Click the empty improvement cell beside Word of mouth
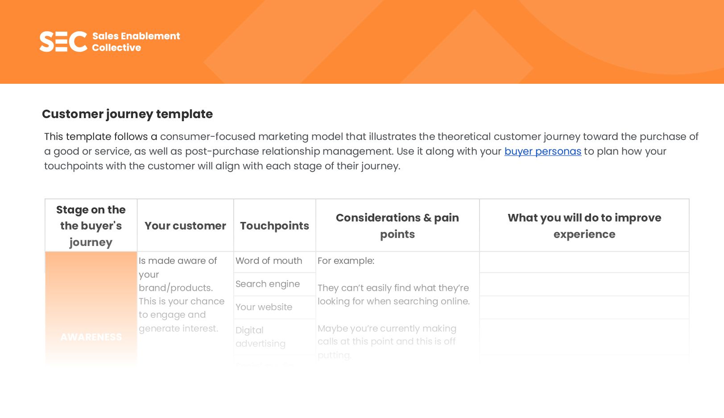 (x=584, y=262)
